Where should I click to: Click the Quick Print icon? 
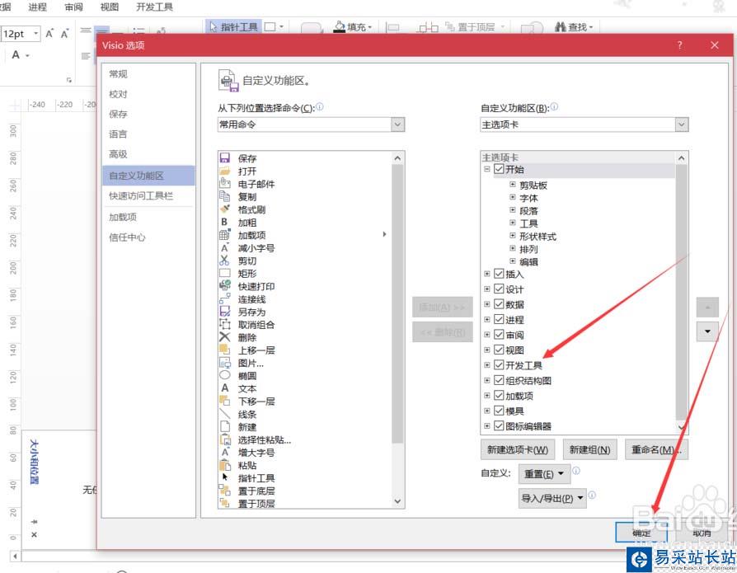tap(225, 286)
